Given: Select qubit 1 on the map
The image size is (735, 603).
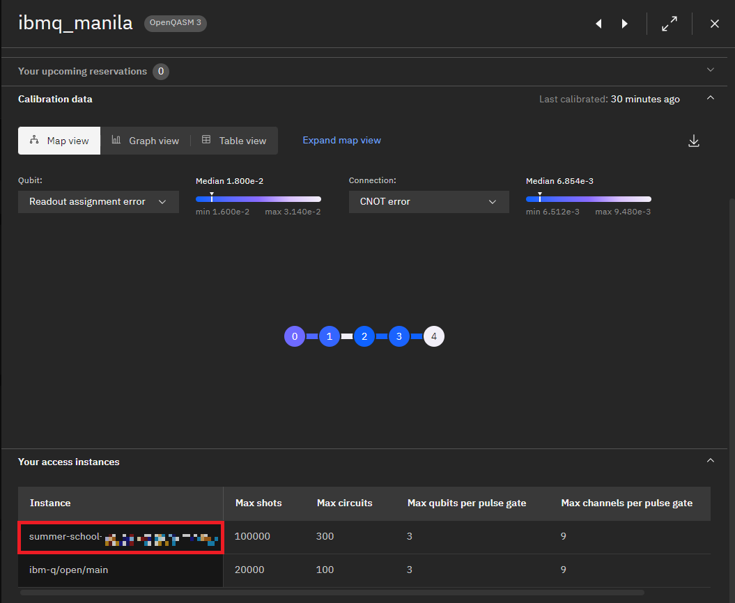Looking at the screenshot, I should 329,336.
